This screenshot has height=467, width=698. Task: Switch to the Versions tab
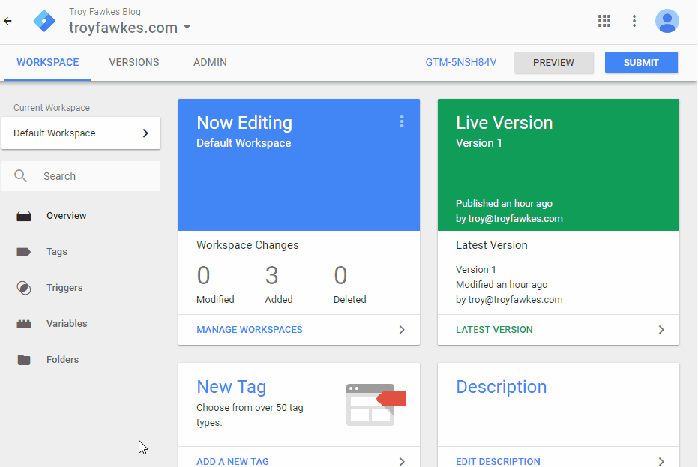pos(134,63)
